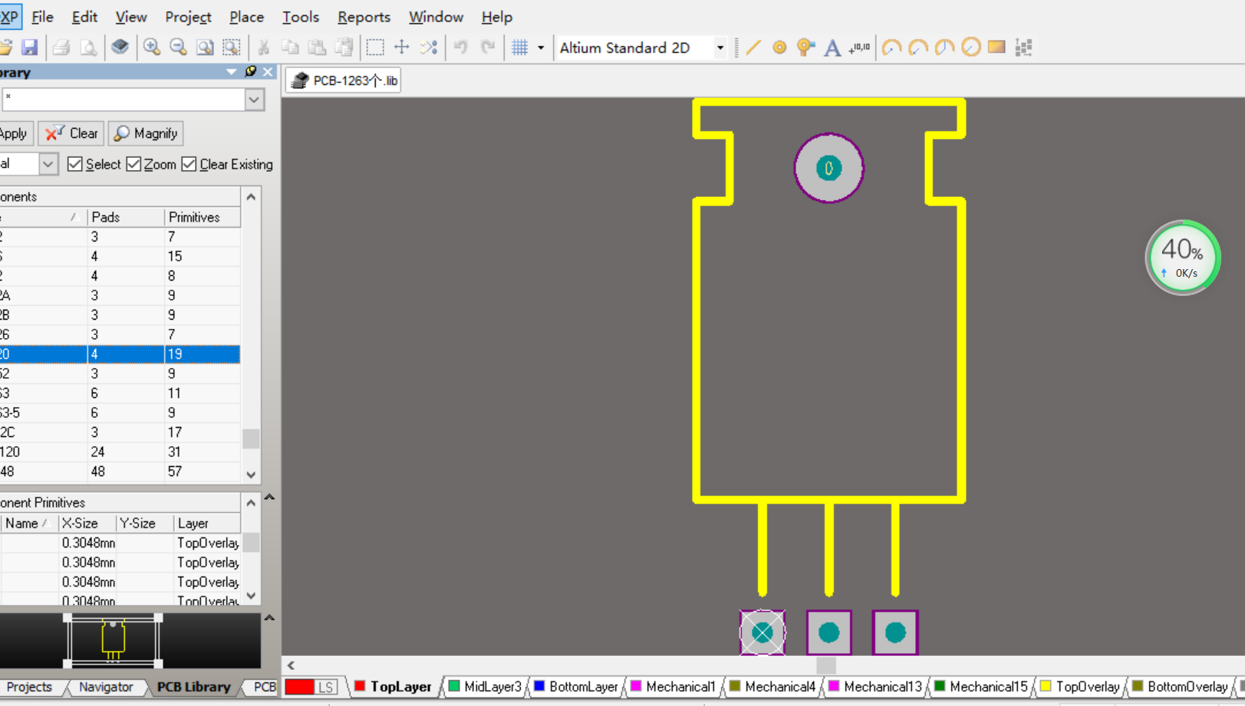
Task: Open the grid dropdown arrow
Action: point(541,48)
